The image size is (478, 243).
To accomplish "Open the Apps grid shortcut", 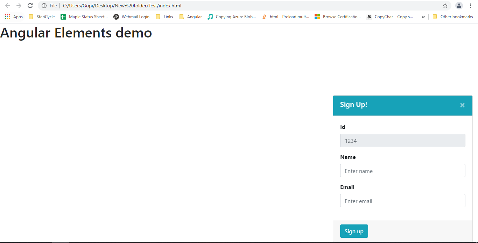I will click(x=14, y=16).
